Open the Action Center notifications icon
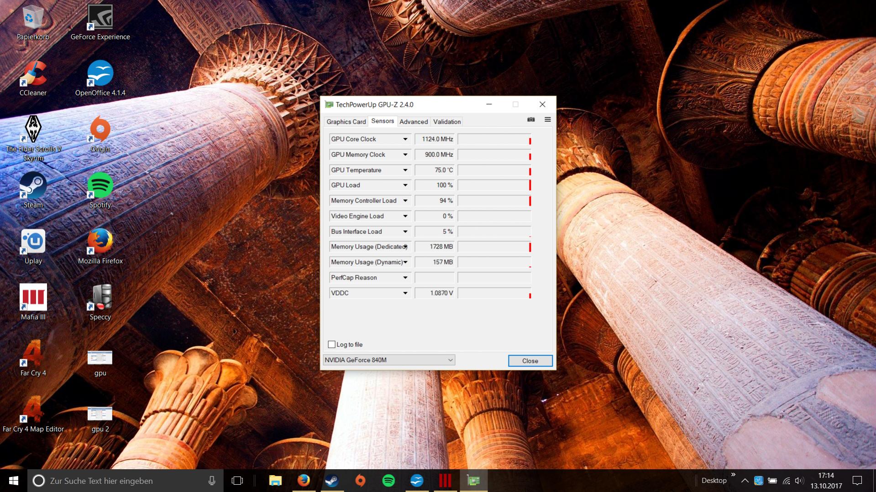Screen dimensions: 876x492 [x=857, y=481]
